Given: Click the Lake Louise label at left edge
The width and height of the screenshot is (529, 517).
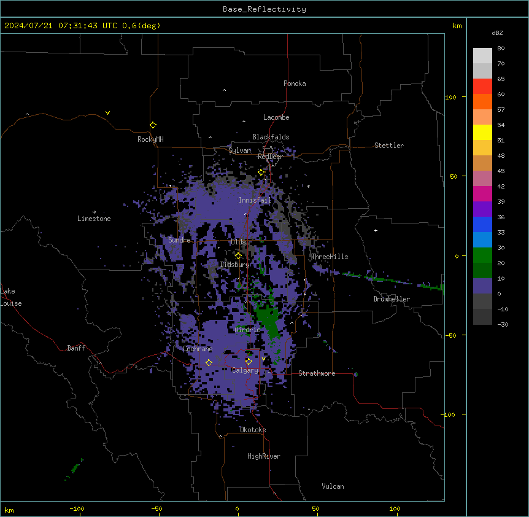Looking at the screenshot, I should point(11,297).
